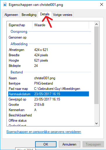Select the Genomen op row
Image resolution: width=106 pixels, height=150 pixels.
[49, 37]
